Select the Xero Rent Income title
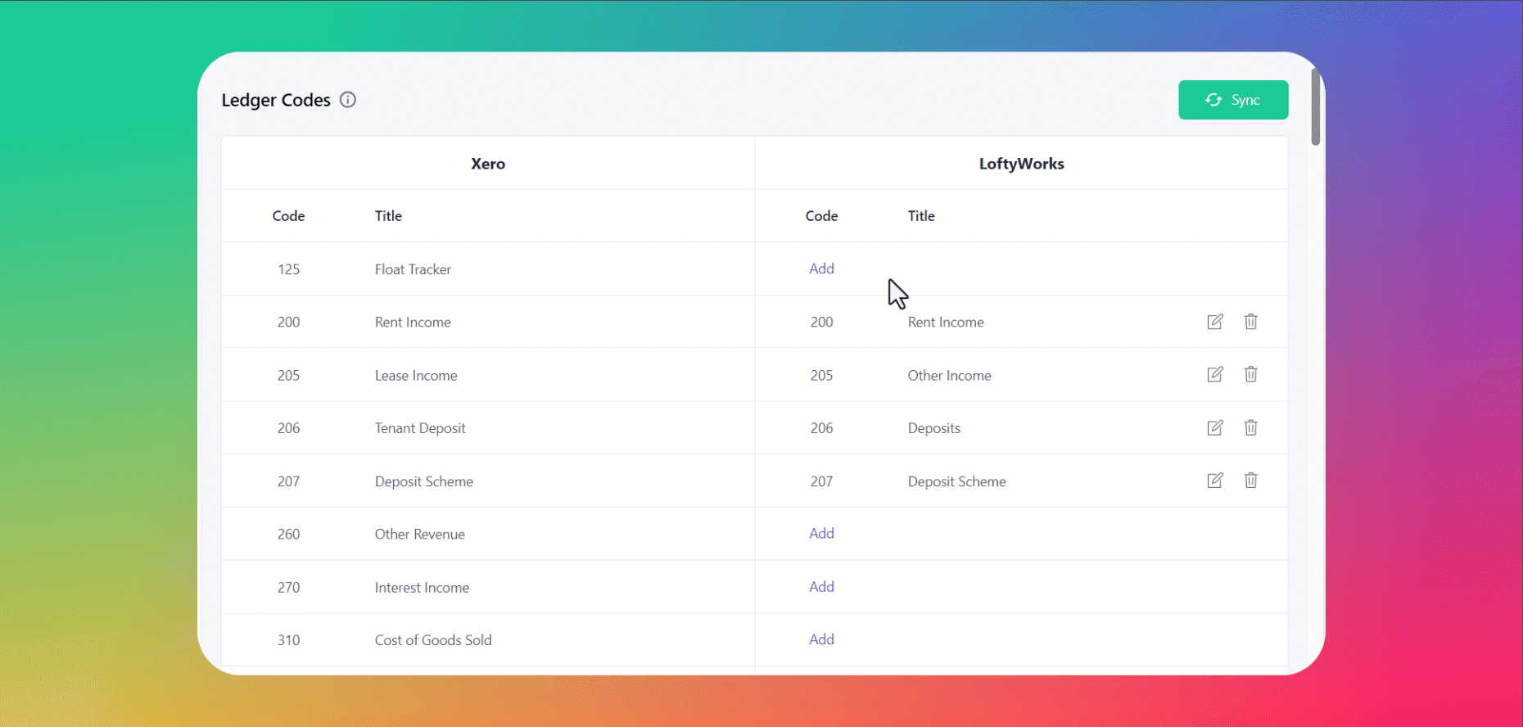Screen dimensions: 1523x727 pos(413,323)
